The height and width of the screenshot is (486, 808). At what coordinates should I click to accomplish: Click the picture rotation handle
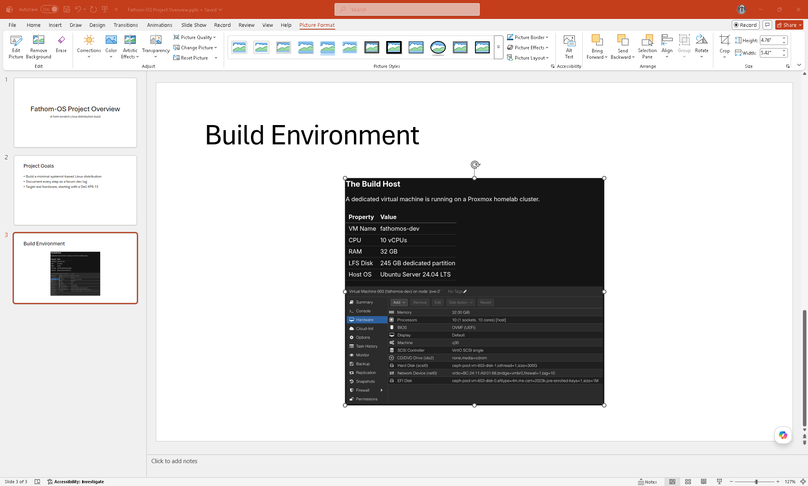coord(475,164)
